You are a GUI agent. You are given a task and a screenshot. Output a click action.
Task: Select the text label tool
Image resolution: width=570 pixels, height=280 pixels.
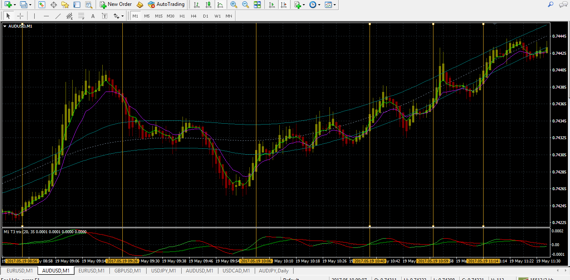[104, 16]
